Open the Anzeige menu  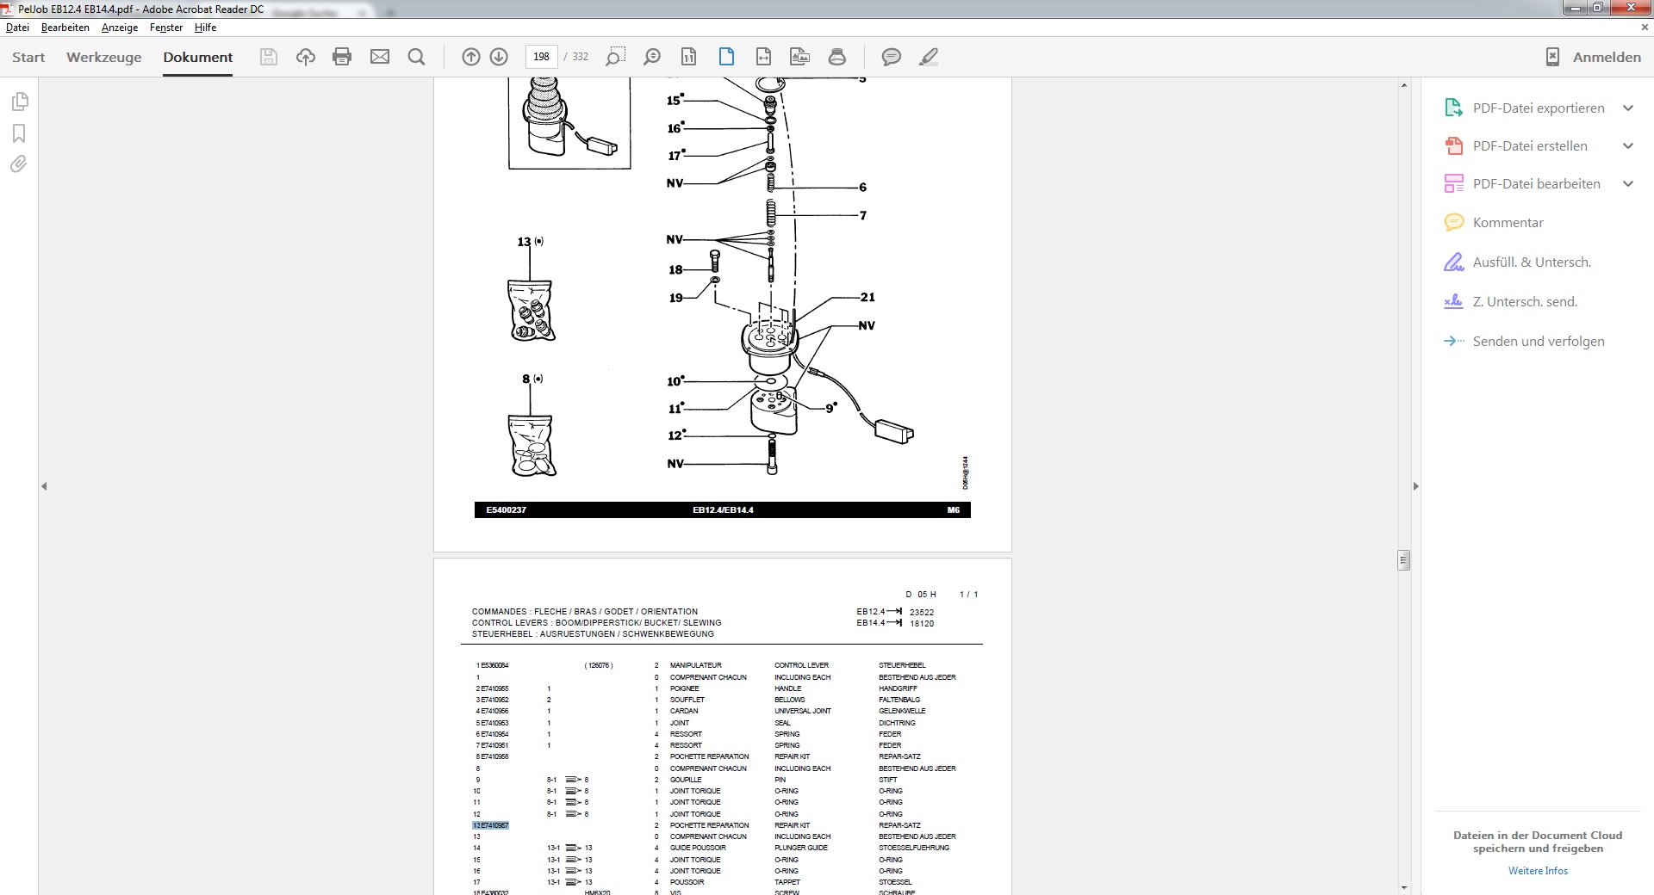(120, 28)
